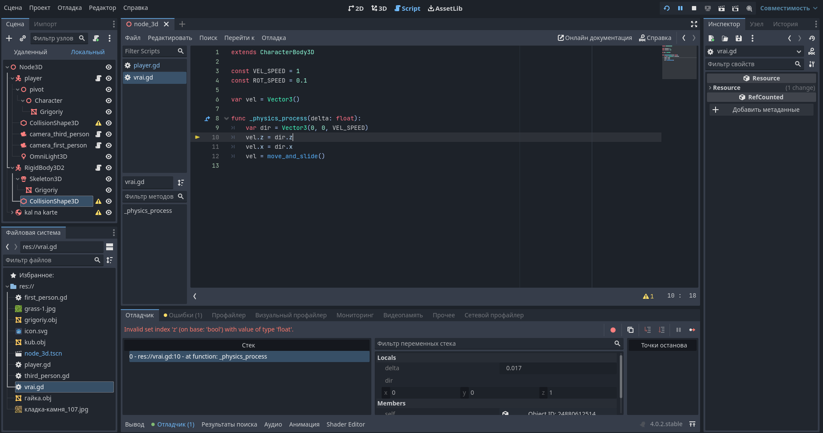Click the instantiate child scene link icon
The width and height of the screenshot is (823, 433).
[x=23, y=38]
